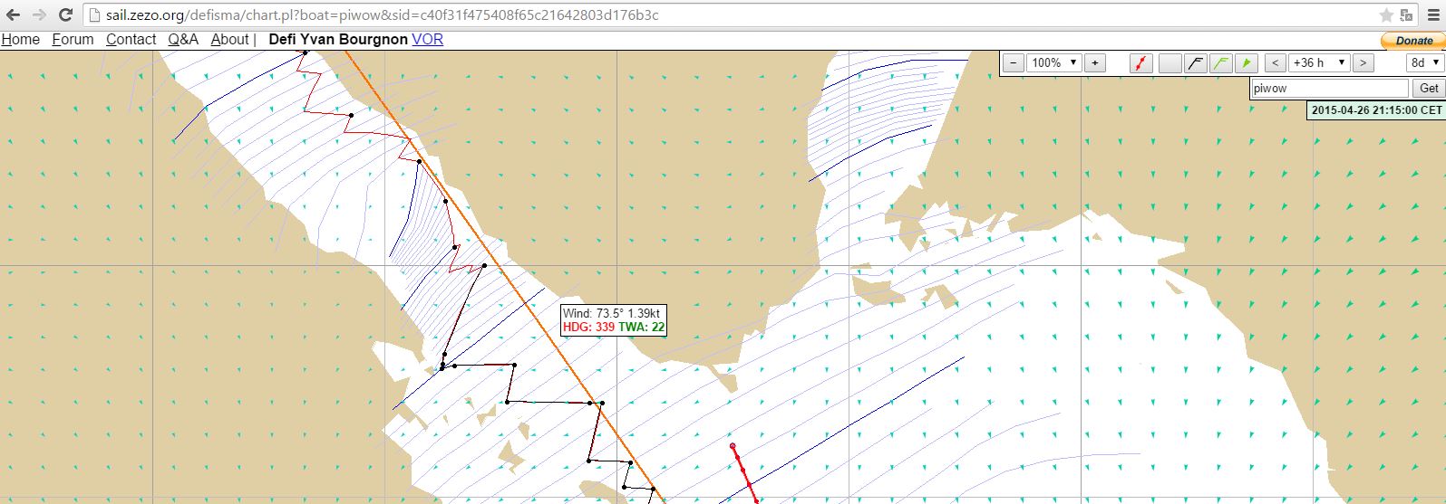Screen dimensions: 1446x504
Task: Open the 100% zoom level dropdown
Action: click(1054, 62)
